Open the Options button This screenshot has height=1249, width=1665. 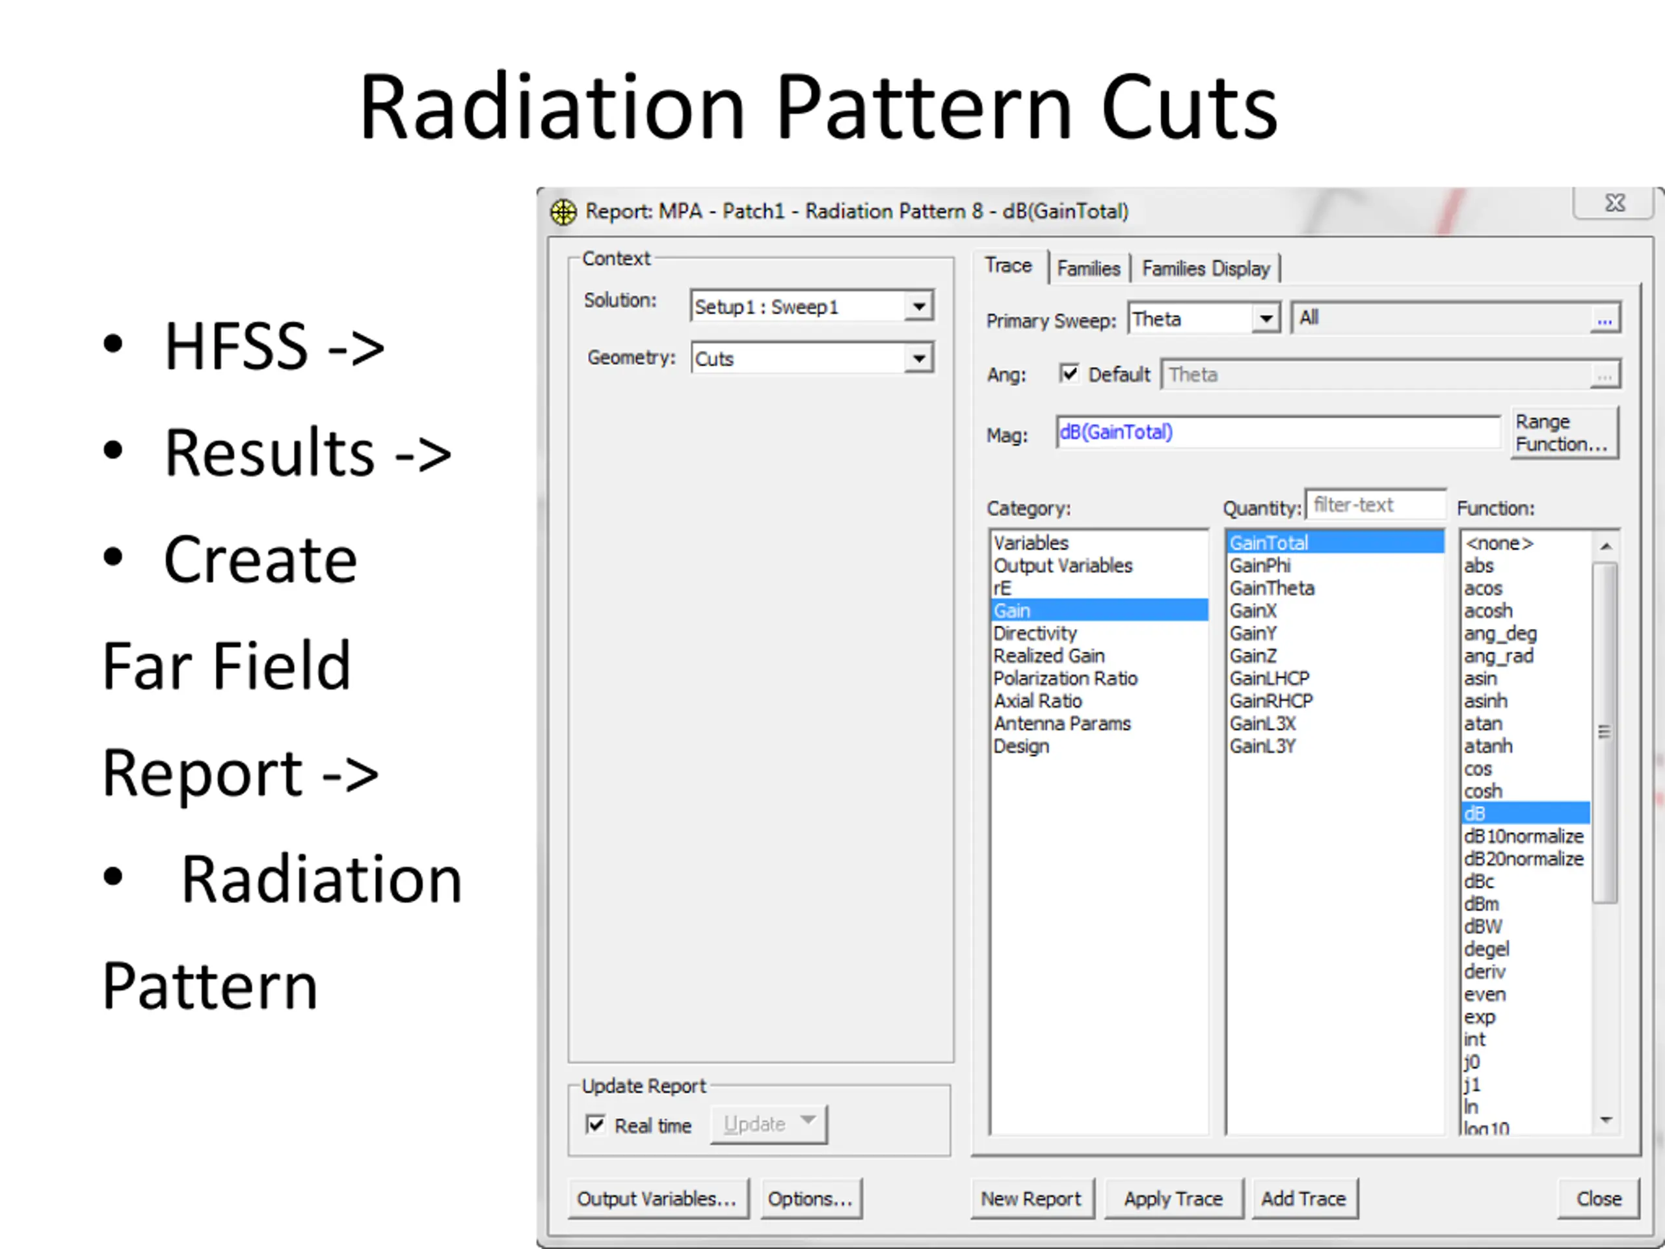[810, 1198]
